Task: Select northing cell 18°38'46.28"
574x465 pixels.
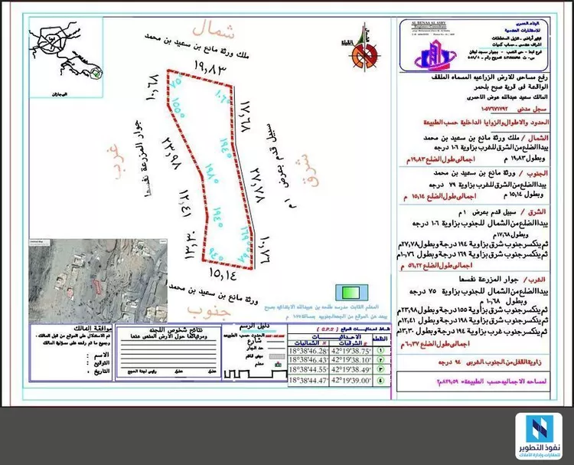Action: (x=308, y=351)
